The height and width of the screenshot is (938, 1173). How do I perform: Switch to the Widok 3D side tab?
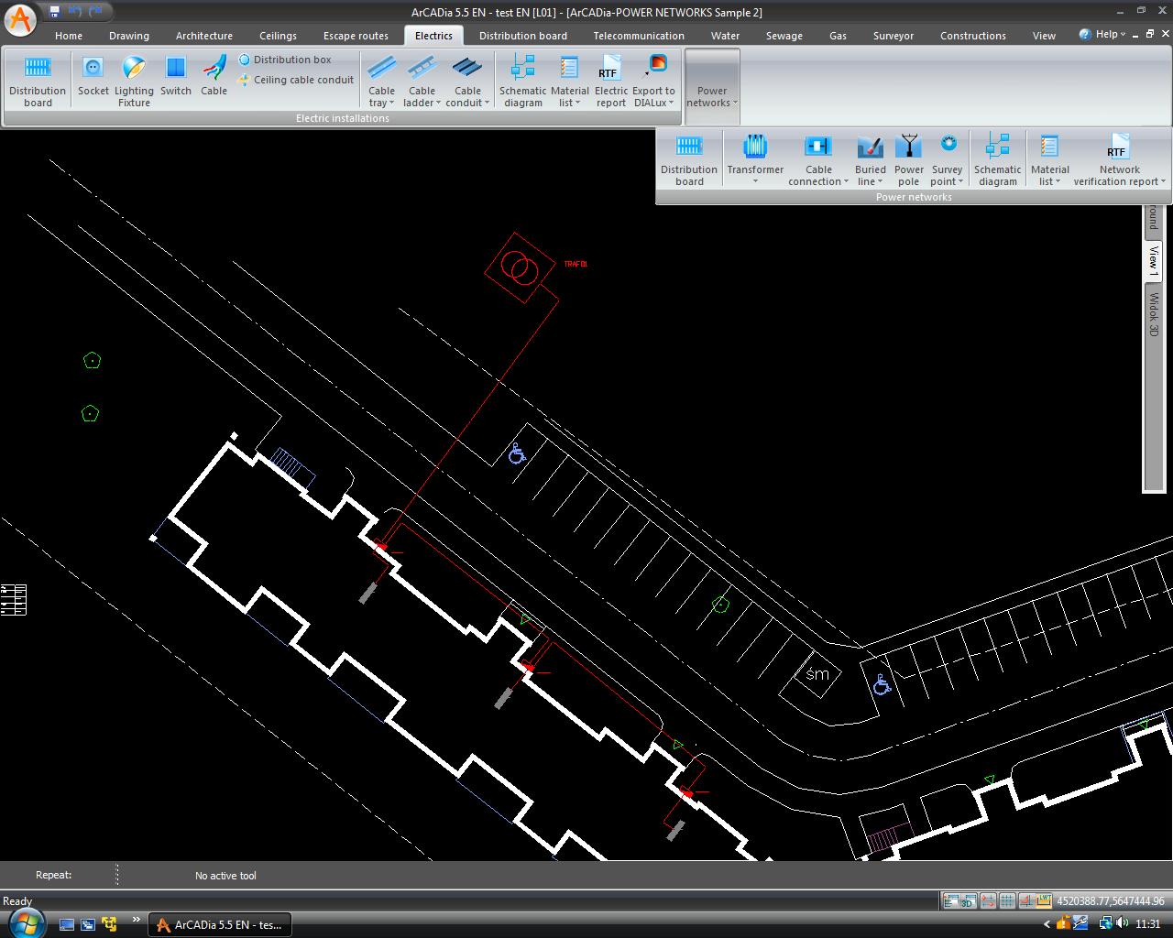[1154, 314]
